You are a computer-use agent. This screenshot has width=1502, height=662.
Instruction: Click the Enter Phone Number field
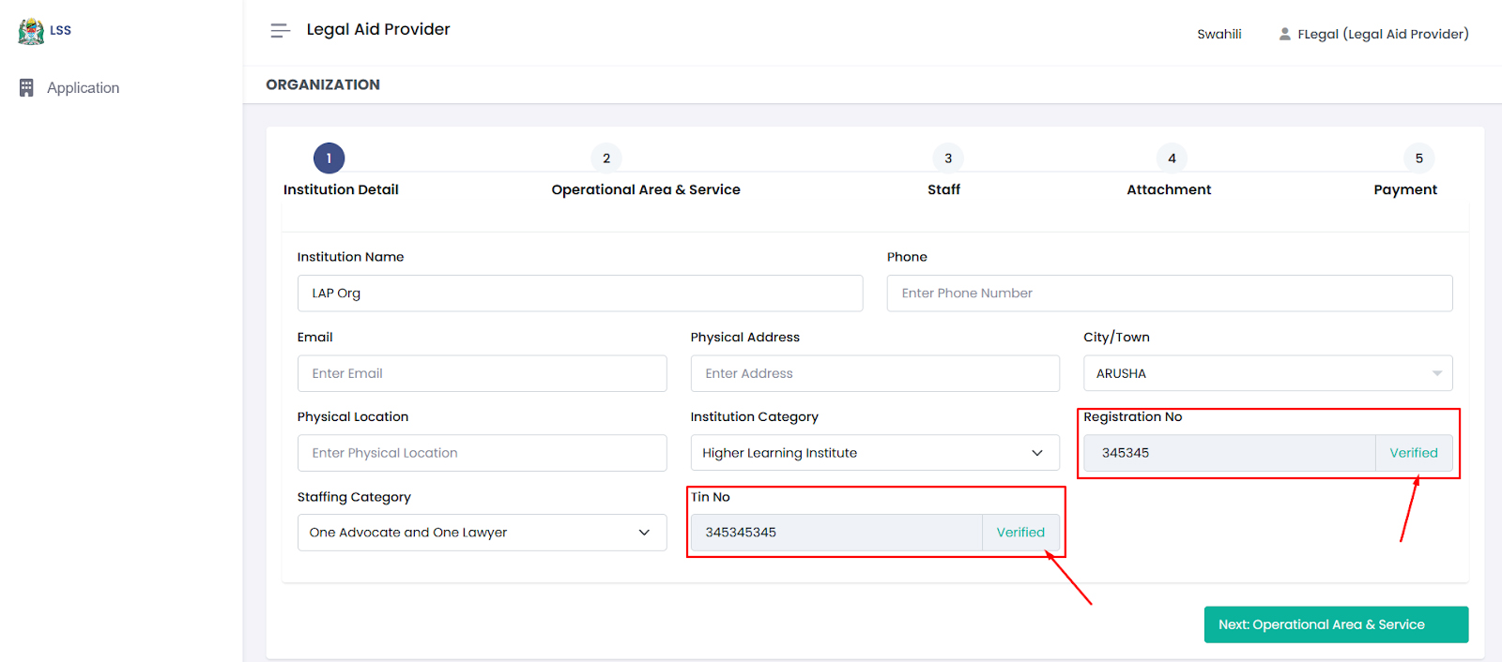point(1169,293)
